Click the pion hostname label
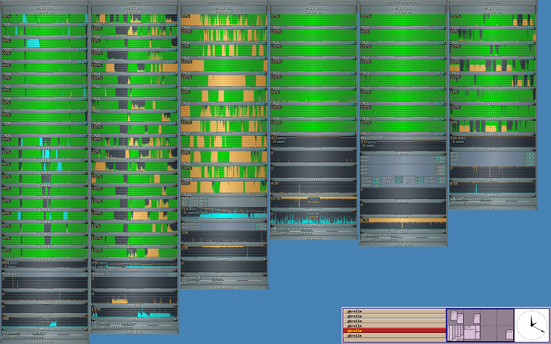Viewport: 551px width, 344px height. (45, 2)
